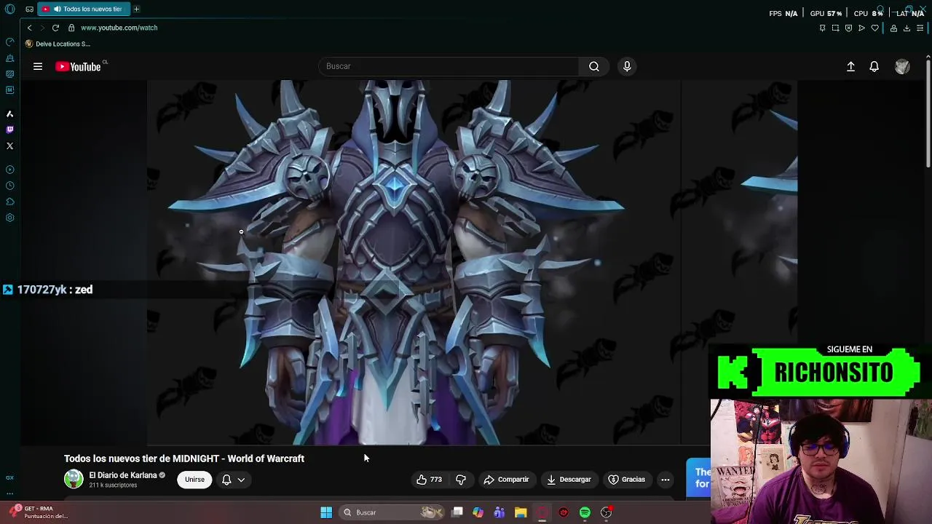The image size is (932, 524).
Task: Open browser downloads icon
Action: [x=907, y=28]
